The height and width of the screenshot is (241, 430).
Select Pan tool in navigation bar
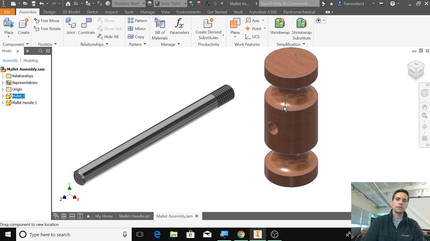425,107
